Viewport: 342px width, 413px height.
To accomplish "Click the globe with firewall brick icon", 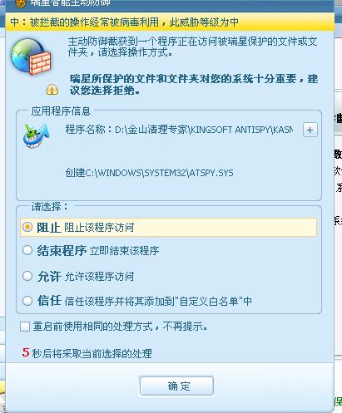I will (31, 57).
